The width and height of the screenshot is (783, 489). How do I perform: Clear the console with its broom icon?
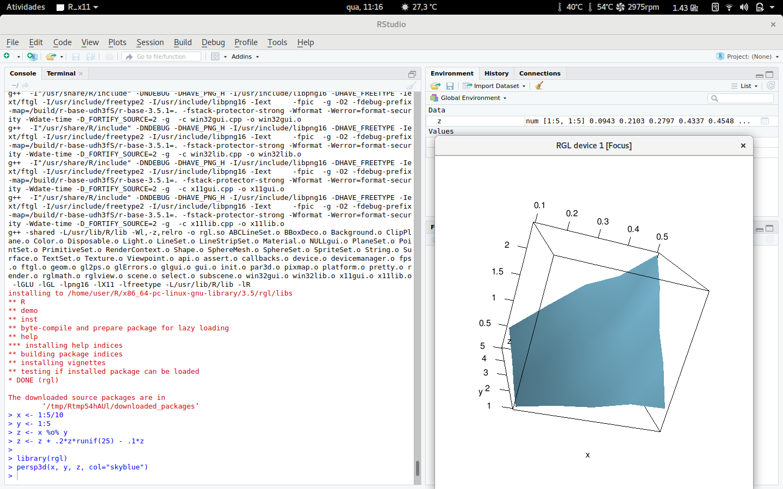click(411, 85)
